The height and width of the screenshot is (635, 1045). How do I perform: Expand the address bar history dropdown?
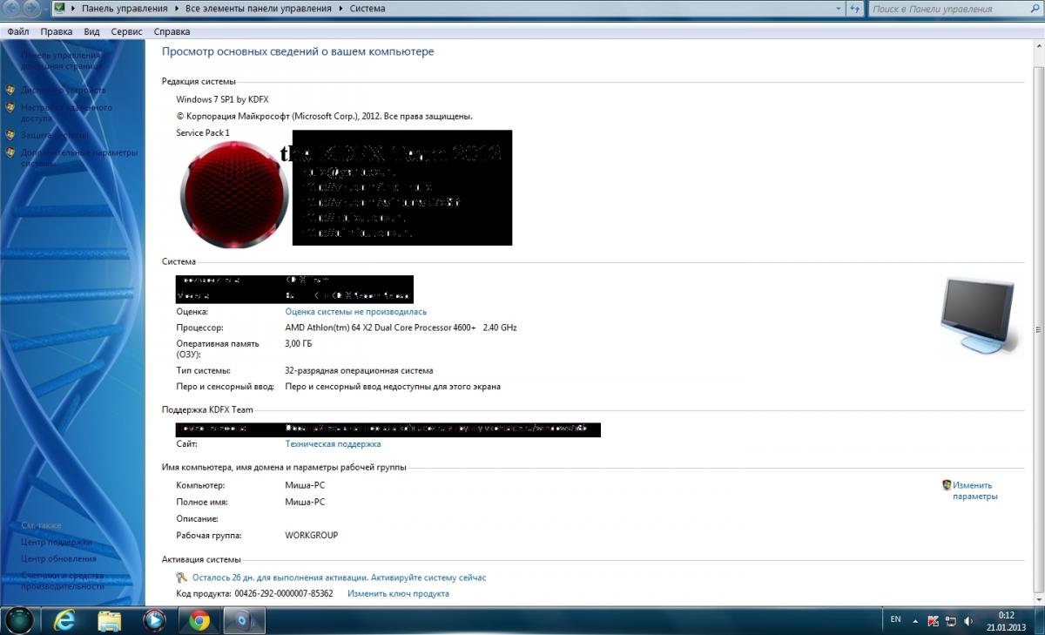click(x=838, y=9)
